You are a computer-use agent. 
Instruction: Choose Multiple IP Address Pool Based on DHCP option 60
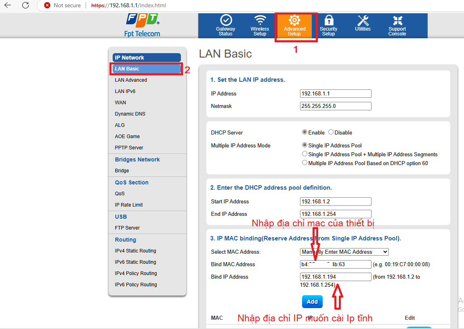(305, 163)
